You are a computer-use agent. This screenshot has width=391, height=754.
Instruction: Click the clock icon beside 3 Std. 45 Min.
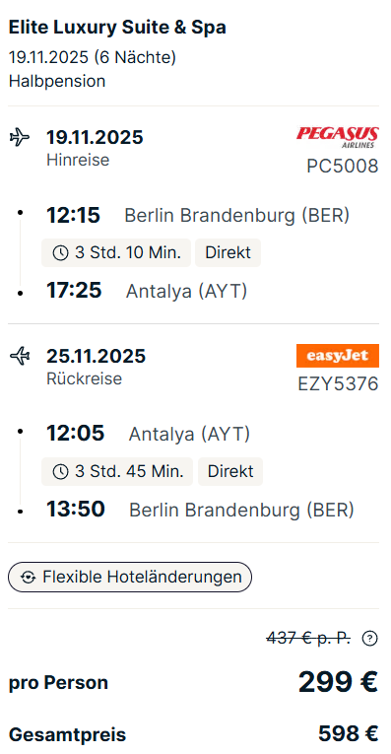coord(60,472)
